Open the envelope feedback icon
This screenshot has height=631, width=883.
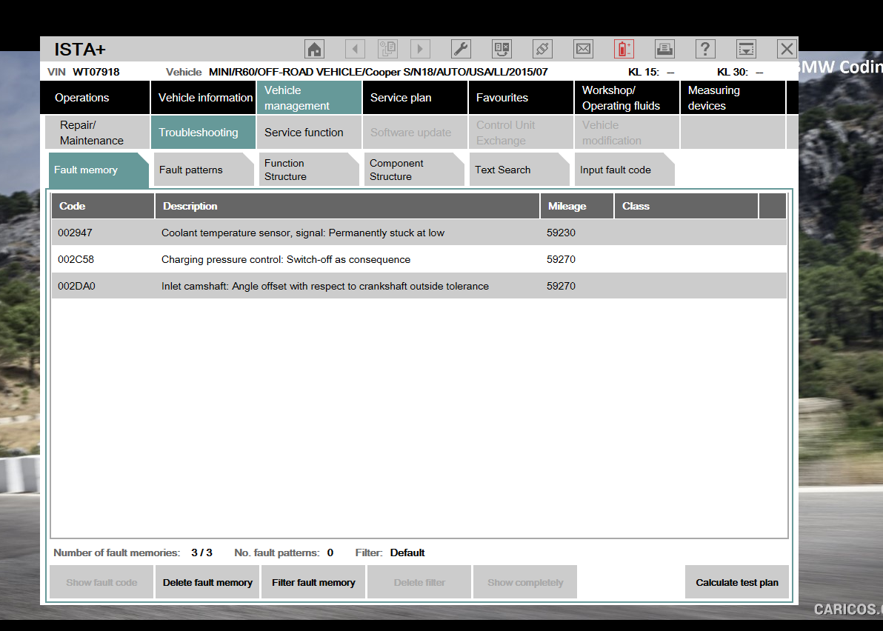pyautogui.click(x=583, y=50)
